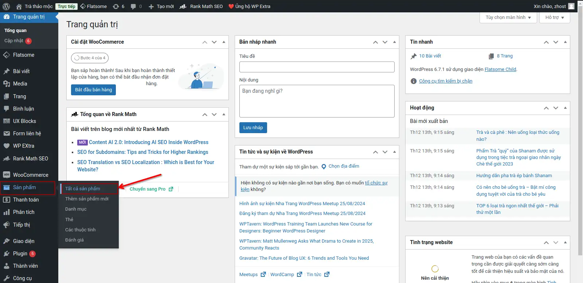Collapse the Bản nháp nhanh panel
Screen dimensions: 583x283
[394, 42]
